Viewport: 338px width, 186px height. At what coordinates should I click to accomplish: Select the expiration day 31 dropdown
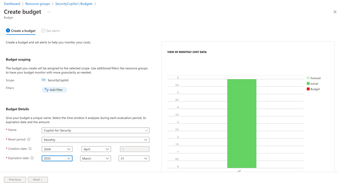[x=134, y=159]
